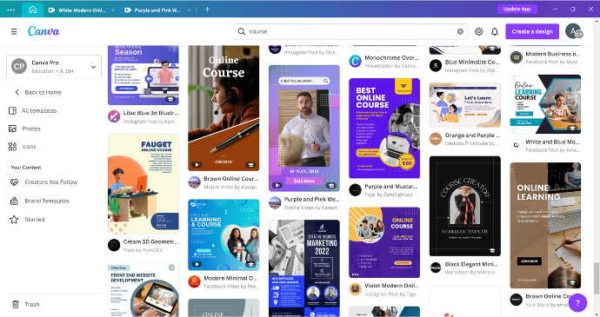Open the account avatar in the top right
600x317 pixels.
click(x=574, y=31)
